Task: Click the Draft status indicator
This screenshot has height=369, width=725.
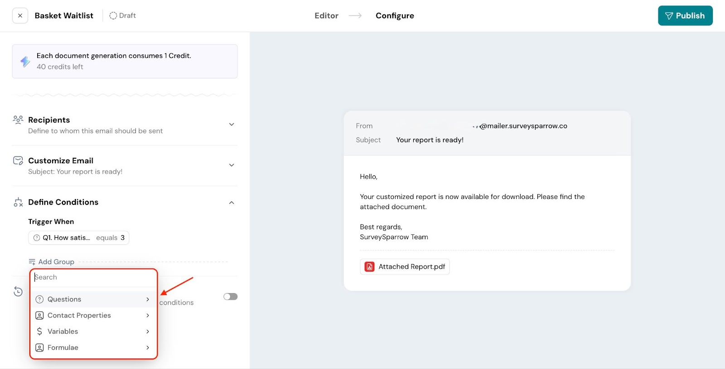Action: [122, 16]
